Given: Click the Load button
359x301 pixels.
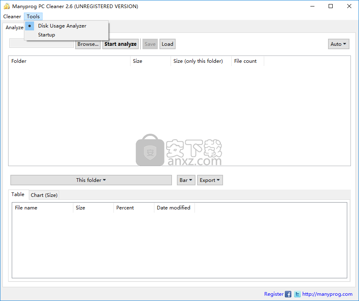Looking at the screenshot, I should click(x=167, y=44).
